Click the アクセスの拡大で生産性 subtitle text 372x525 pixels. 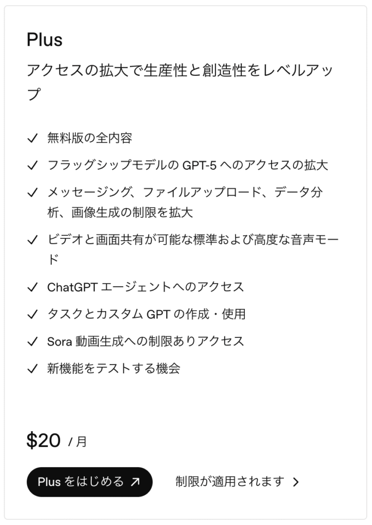point(180,71)
